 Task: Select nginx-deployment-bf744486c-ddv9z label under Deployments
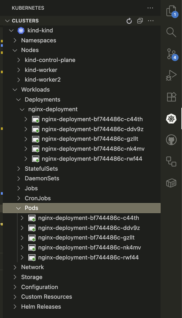pos(93,129)
